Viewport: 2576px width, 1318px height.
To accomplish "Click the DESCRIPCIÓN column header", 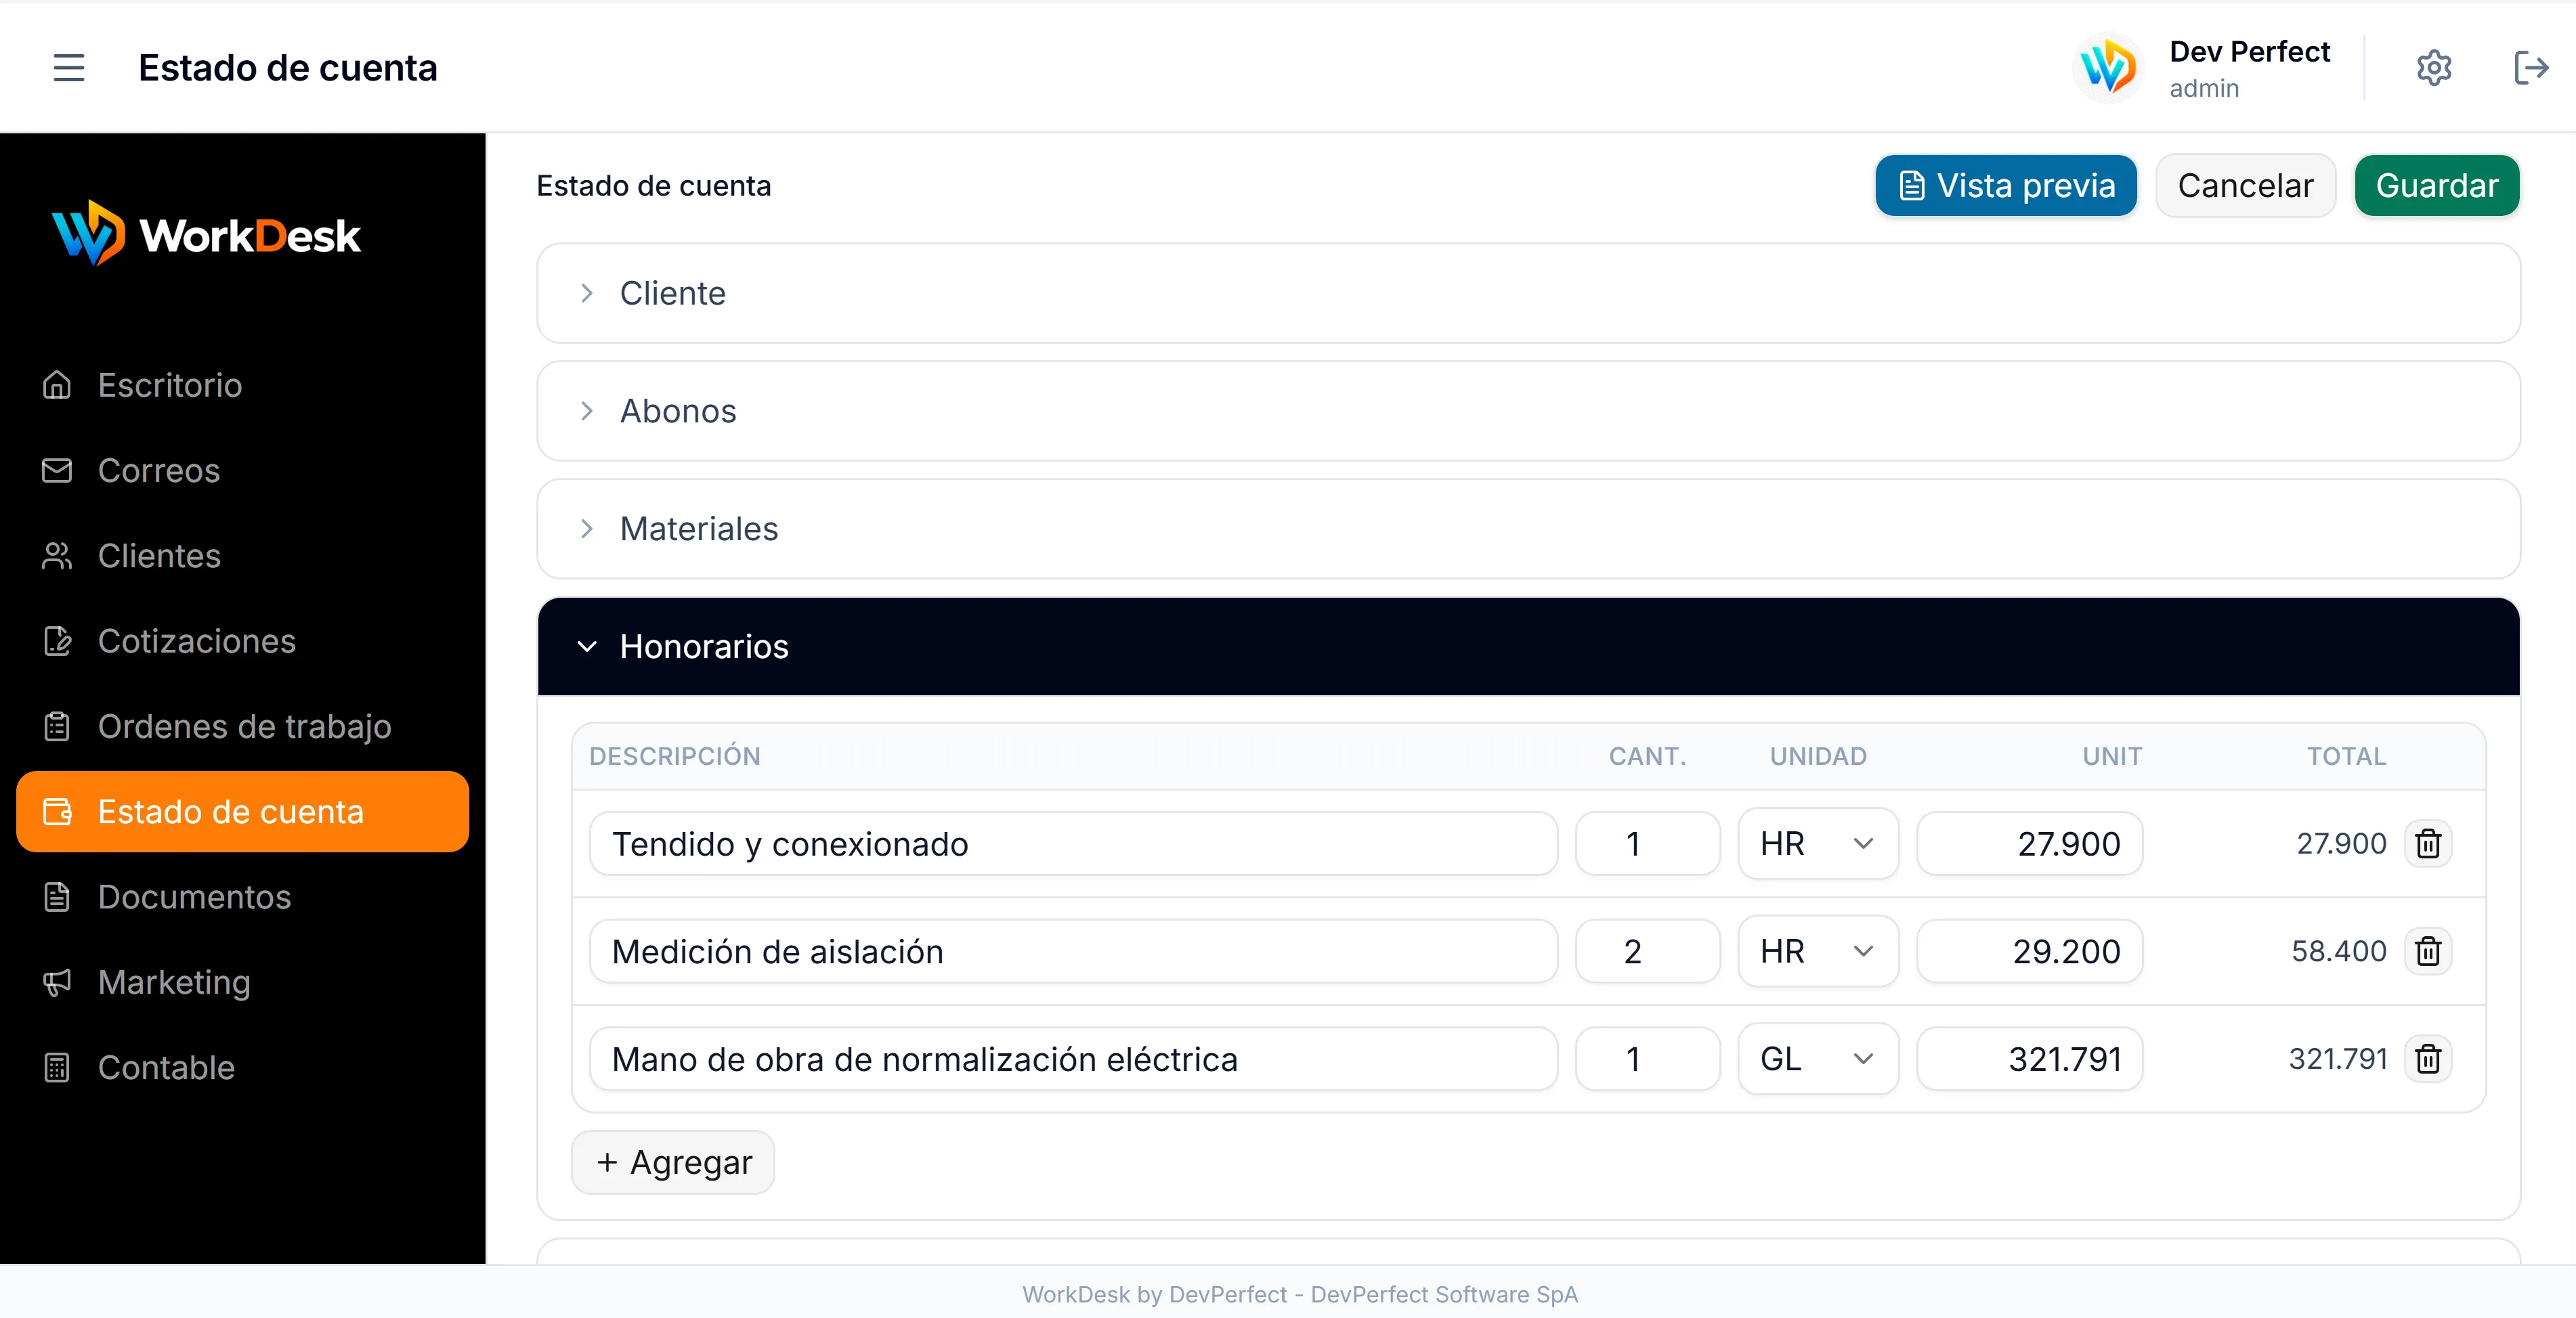I will pyautogui.click(x=675, y=756).
